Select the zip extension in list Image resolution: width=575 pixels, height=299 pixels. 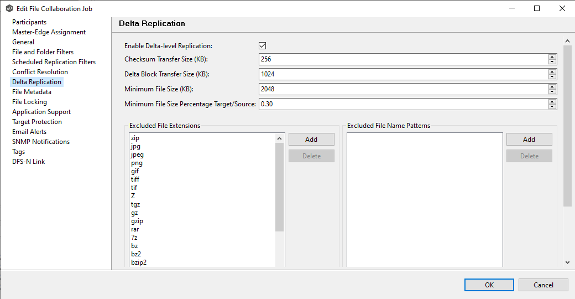point(135,138)
